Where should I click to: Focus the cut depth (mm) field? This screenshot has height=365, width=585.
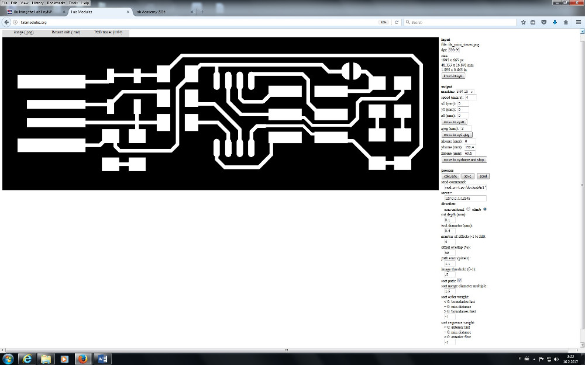click(449, 220)
